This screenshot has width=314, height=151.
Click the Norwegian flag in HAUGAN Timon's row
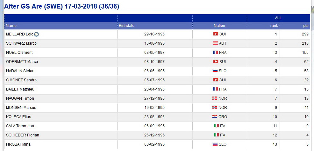(215, 98)
